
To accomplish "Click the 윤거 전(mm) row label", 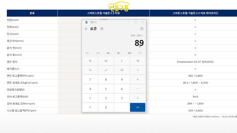I will (14, 48).
